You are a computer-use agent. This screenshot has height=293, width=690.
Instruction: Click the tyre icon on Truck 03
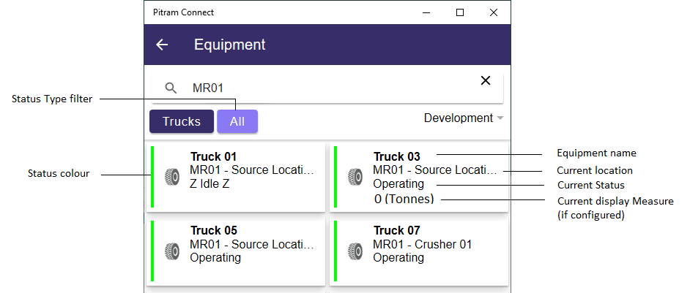(355, 177)
